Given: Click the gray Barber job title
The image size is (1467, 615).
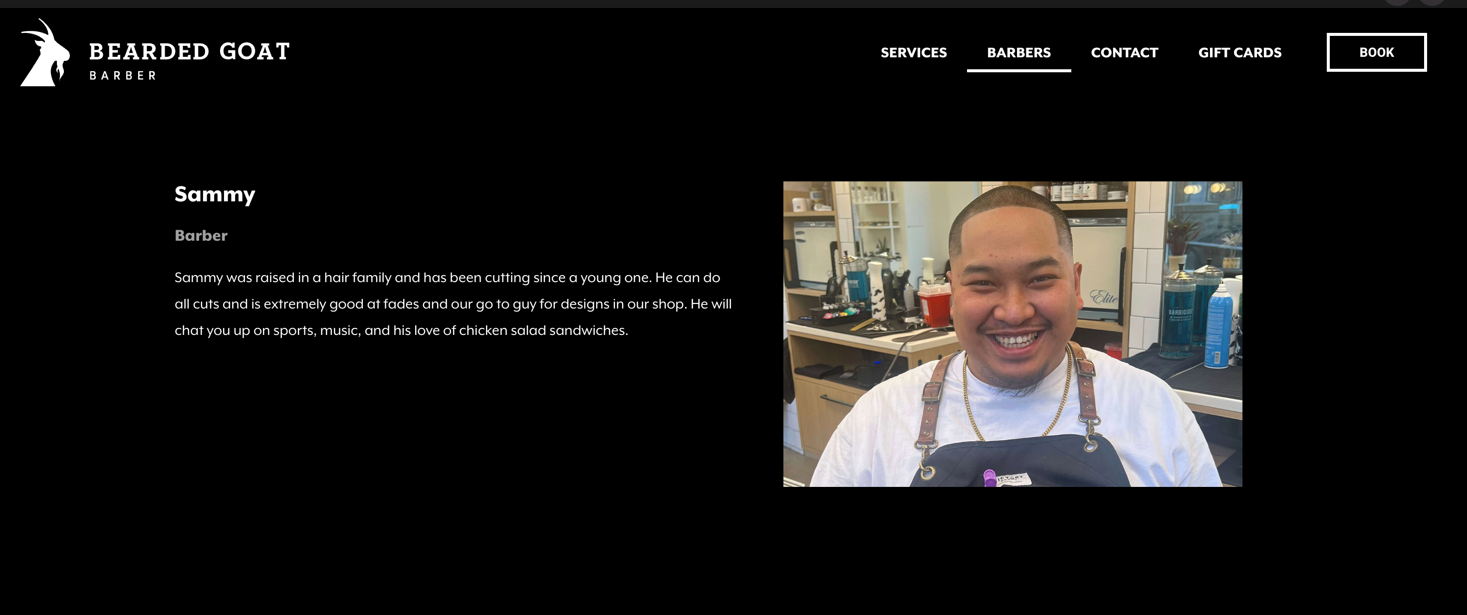Looking at the screenshot, I should pyautogui.click(x=201, y=236).
